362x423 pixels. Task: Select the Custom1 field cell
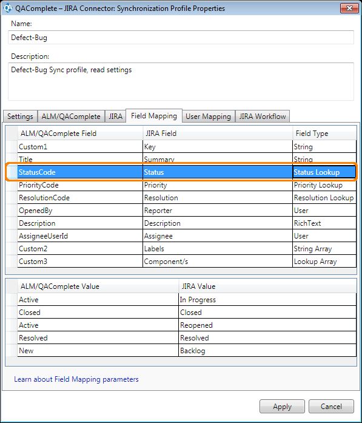80,146
